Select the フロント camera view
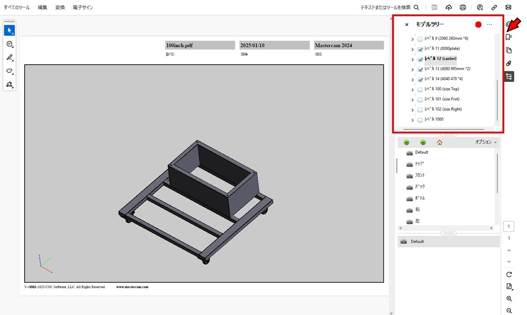The image size is (527, 315). pos(420,175)
